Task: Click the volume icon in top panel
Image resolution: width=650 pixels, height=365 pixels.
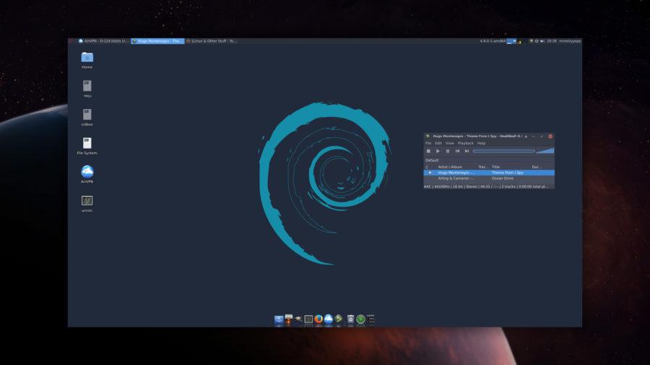Action: click(x=542, y=41)
